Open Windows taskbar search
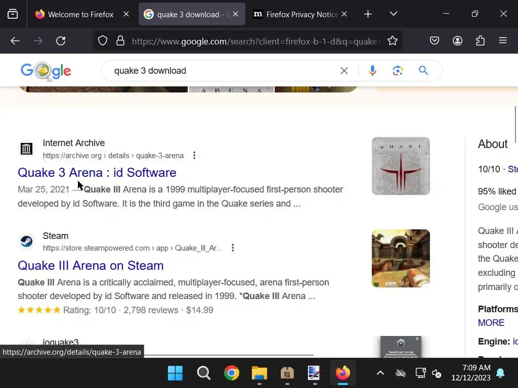The width and height of the screenshot is (518, 388). (x=203, y=373)
